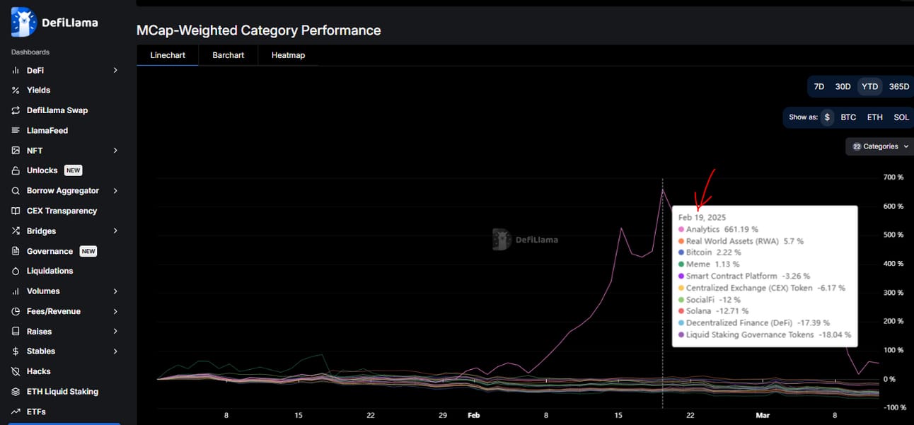Click the Raises book icon
This screenshot has width=914, height=425.
pos(16,332)
